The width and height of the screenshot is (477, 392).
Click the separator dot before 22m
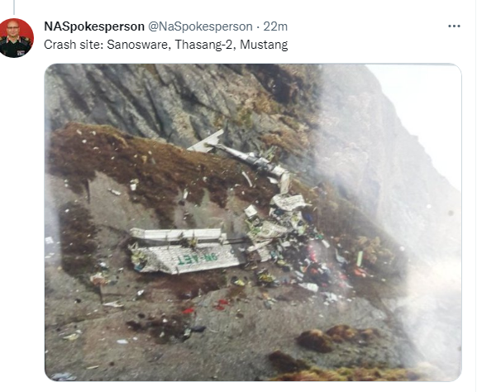click(258, 27)
